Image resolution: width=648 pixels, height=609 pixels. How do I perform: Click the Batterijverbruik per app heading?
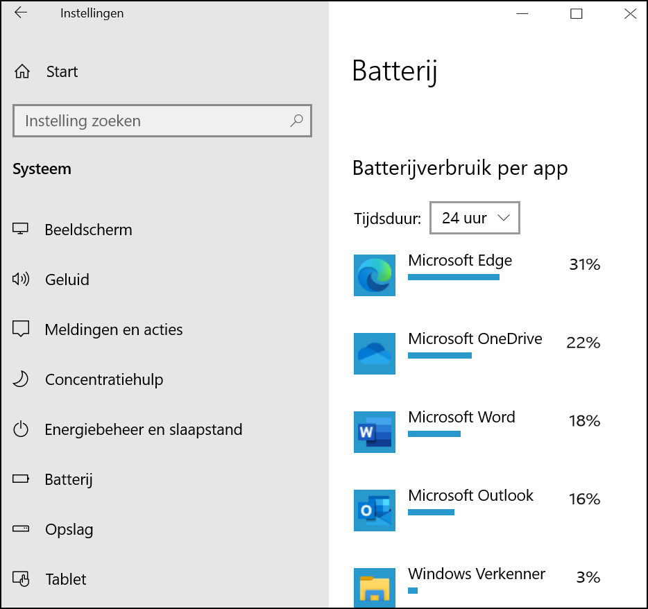click(460, 169)
